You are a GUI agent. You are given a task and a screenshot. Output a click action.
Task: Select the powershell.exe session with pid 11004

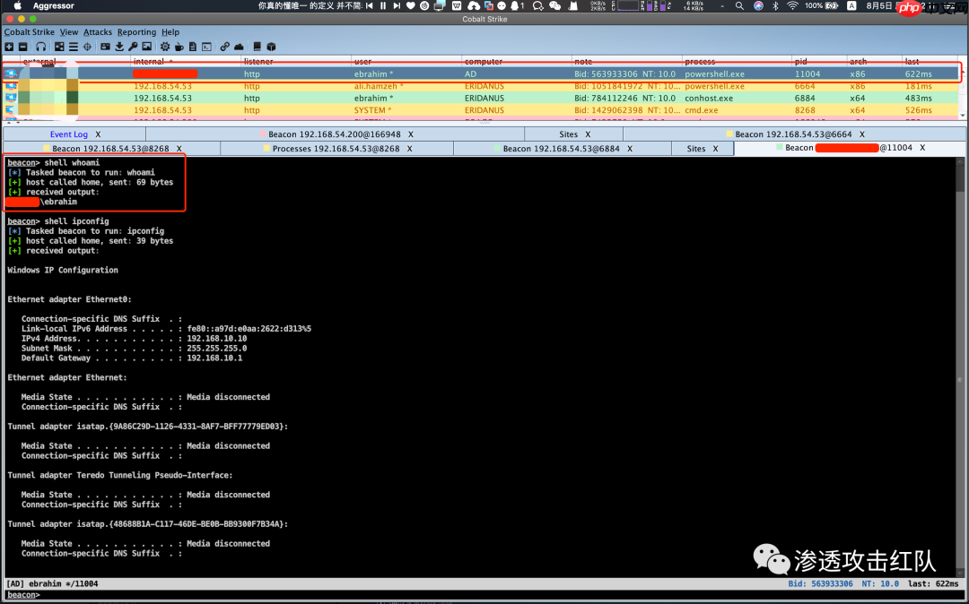click(x=481, y=73)
